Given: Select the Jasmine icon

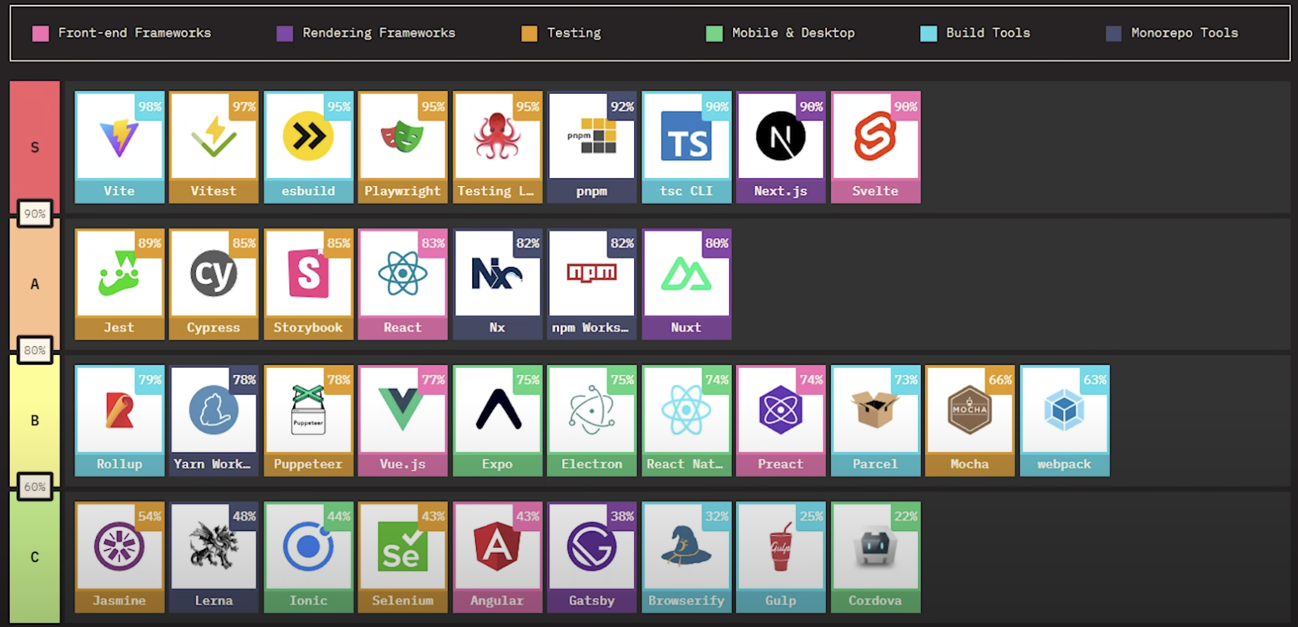Looking at the screenshot, I should [x=119, y=547].
